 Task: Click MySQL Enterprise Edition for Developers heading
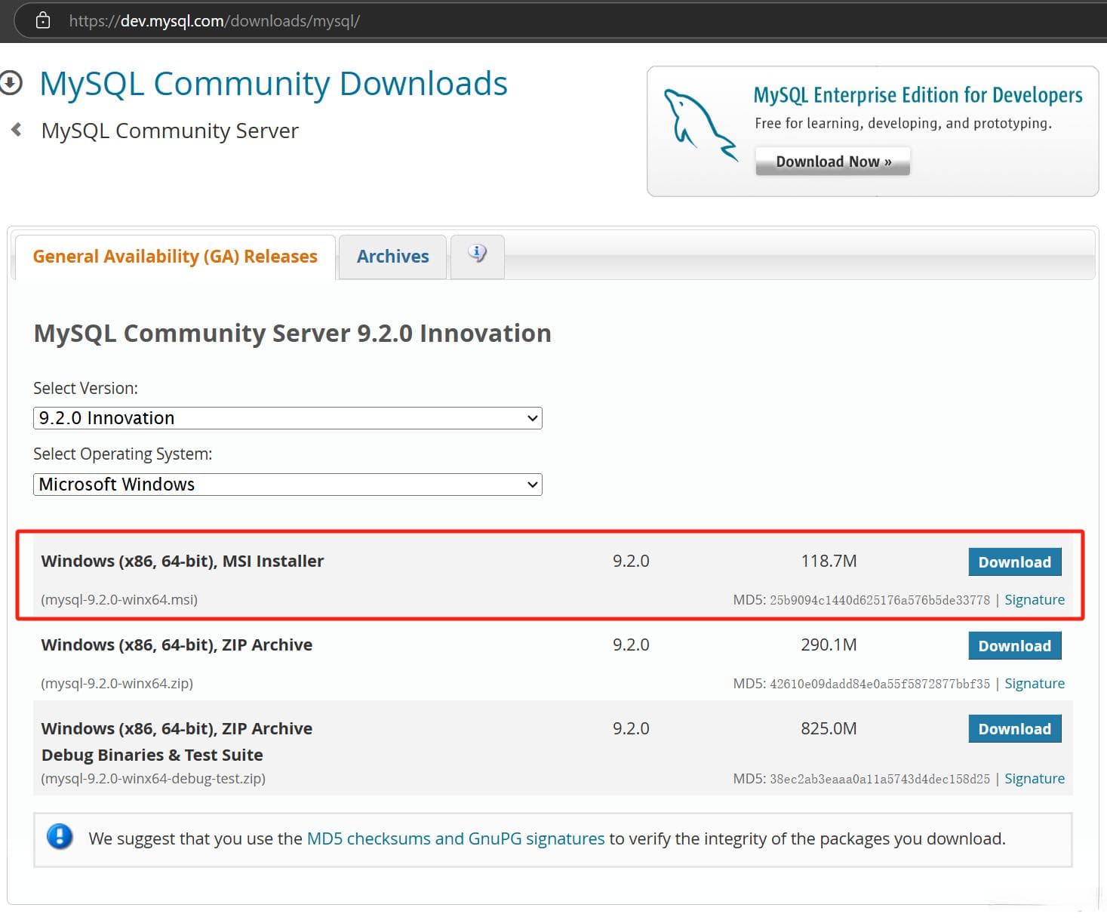pyautogui.click(x=918, y=95)
